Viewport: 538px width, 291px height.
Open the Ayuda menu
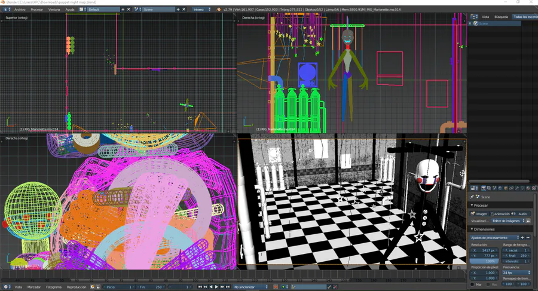pos(70,10)
